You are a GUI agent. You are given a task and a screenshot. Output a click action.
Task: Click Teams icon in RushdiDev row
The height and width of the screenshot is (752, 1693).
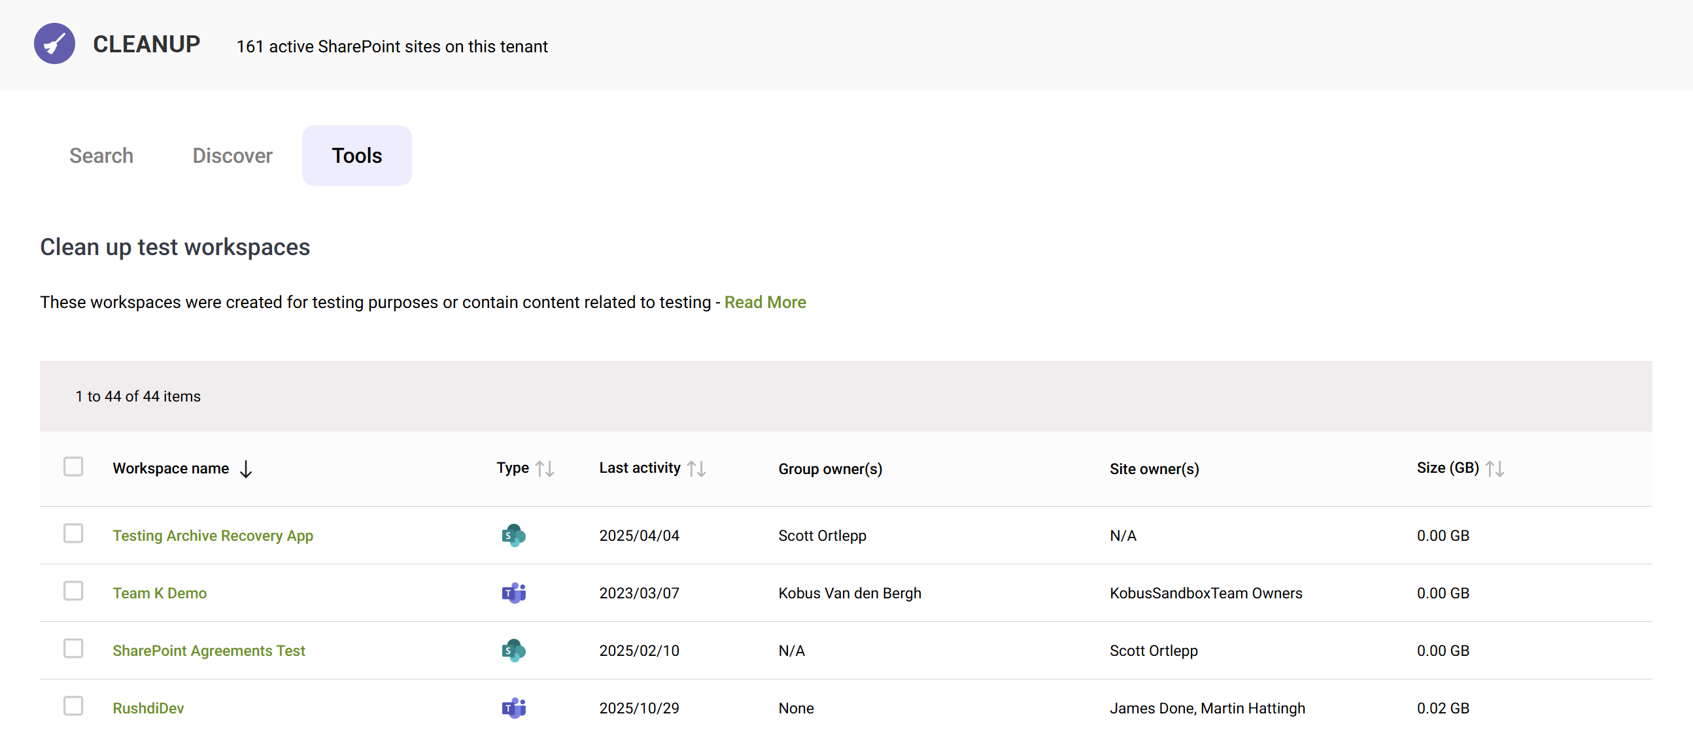pyautogui.click(x=513, y=708)
